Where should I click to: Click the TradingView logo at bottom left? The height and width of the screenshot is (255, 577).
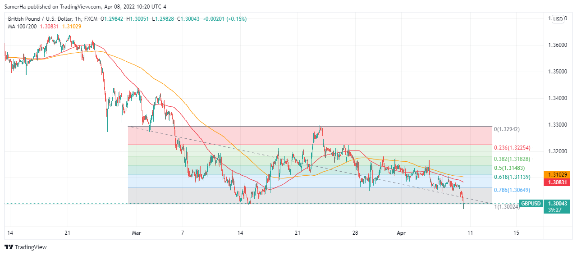coord(26,247)
